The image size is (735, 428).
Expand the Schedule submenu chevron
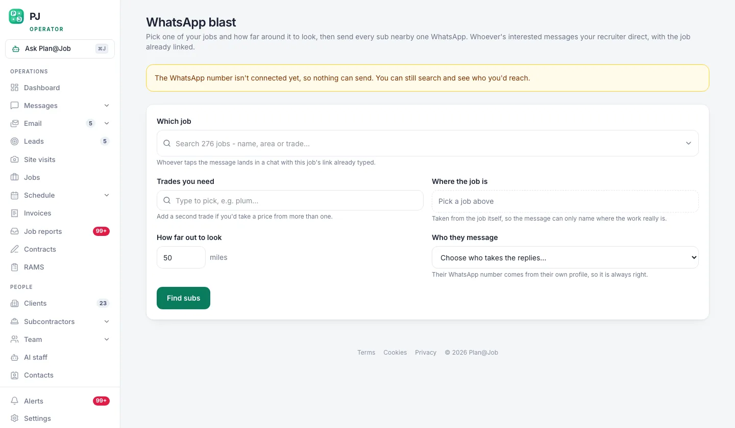107,195
